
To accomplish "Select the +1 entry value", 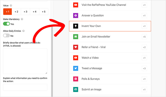I will click(x=7, y=11).
